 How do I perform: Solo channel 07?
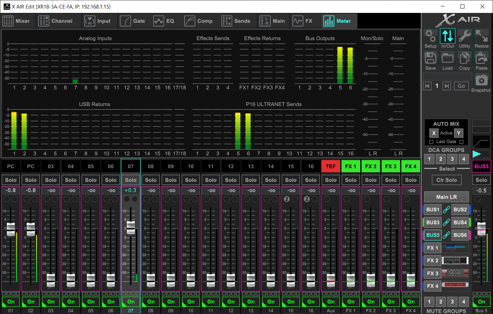click(131, 180)
